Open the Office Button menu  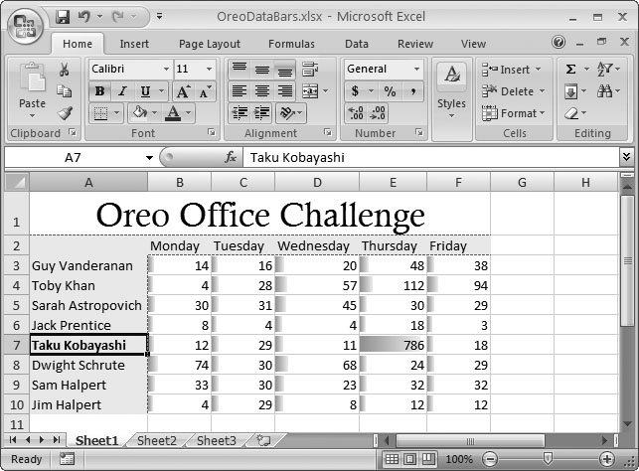25,27
